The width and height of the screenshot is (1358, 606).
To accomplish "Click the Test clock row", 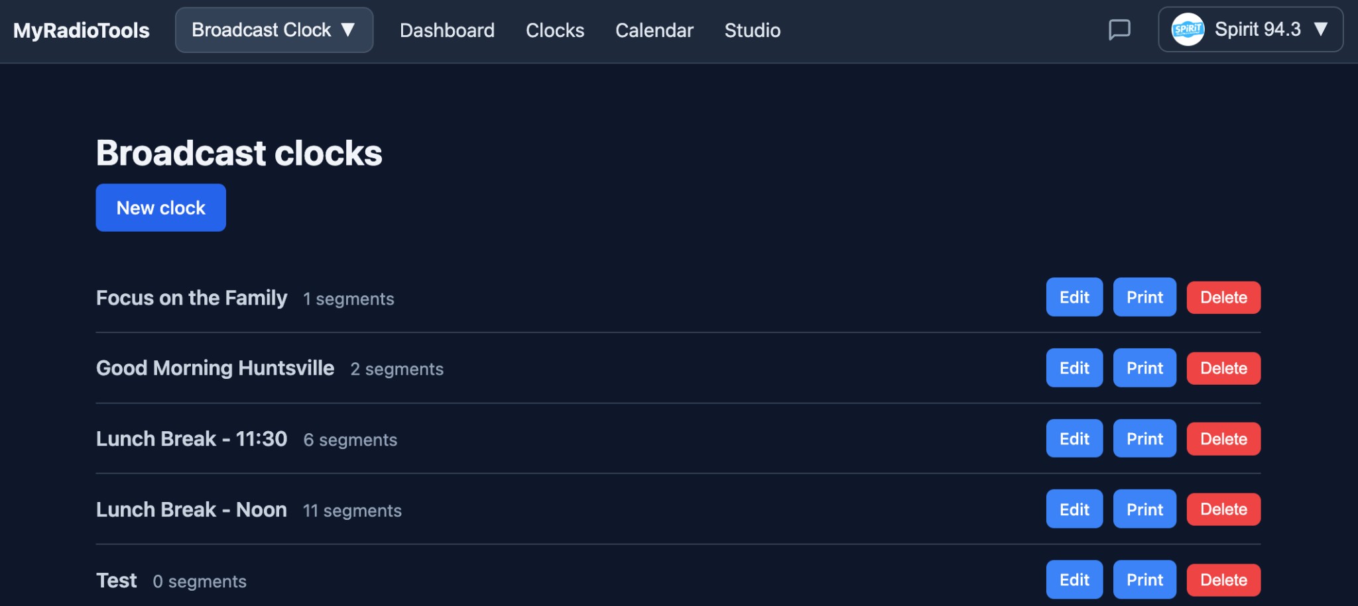I will [117, 580].
